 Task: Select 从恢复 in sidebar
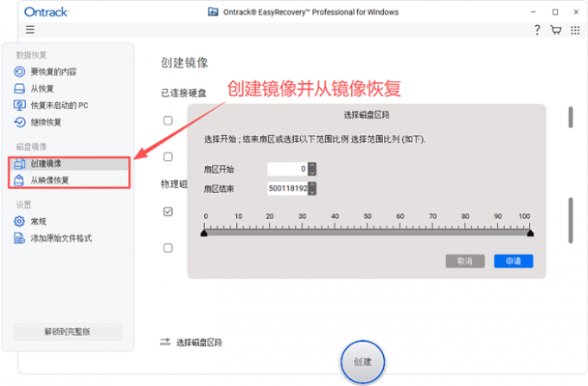[34, 88]
